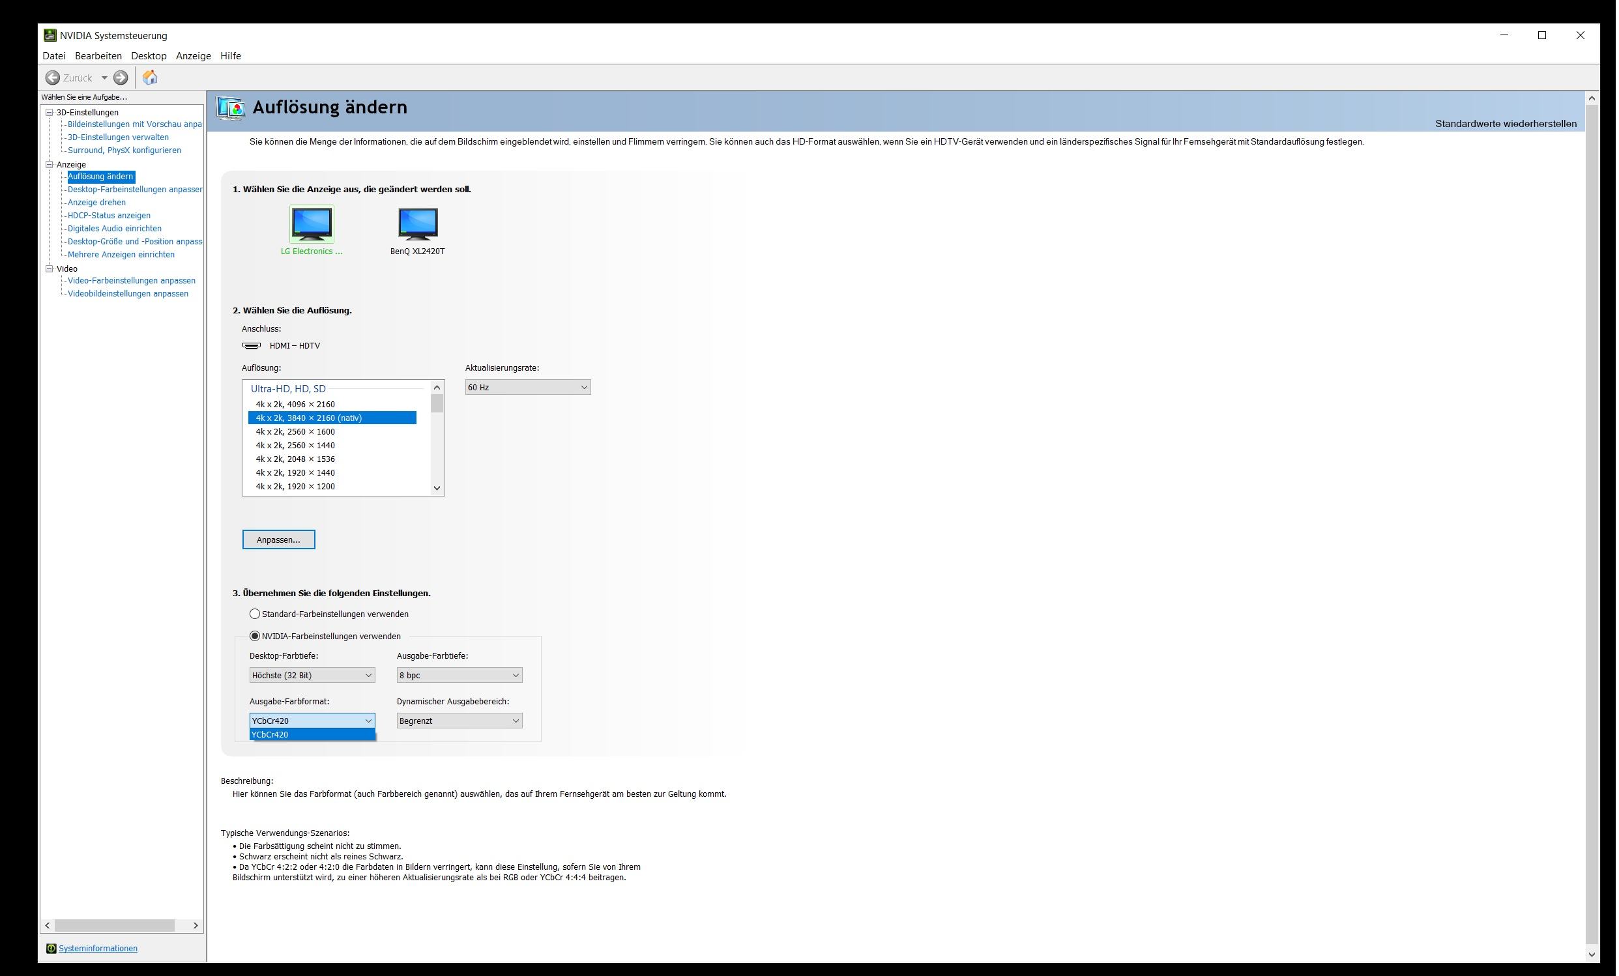Click the Ultra-HD, HD, SD group header
Image resolution: width=1619 pixels, height=976 pixels.
click(x=289, y=389)
